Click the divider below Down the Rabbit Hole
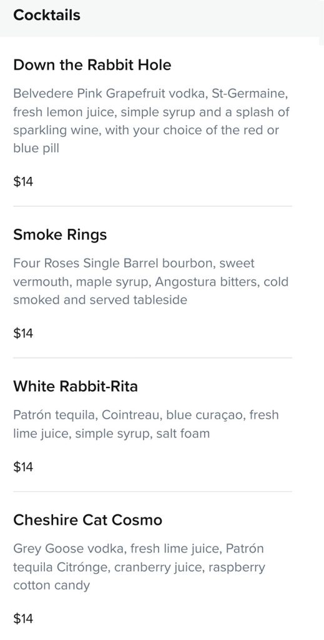324x640 pixels. (152, 206)
